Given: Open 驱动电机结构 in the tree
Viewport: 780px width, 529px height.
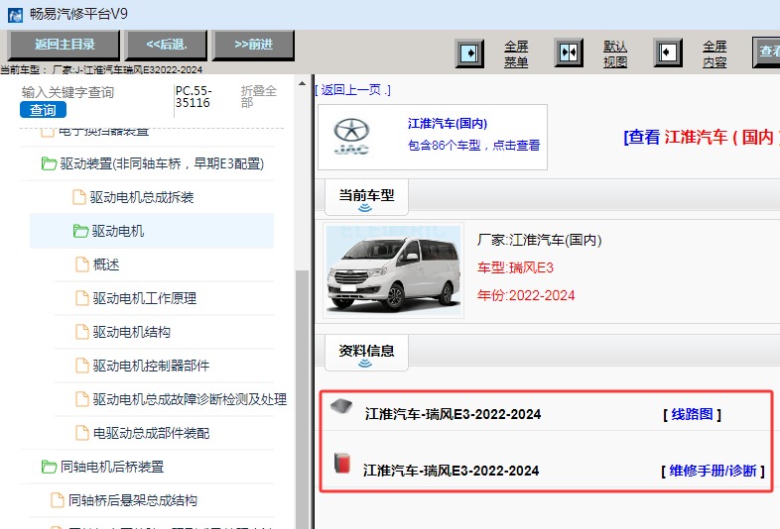Looking at the screenshot, I should [131, 332].
